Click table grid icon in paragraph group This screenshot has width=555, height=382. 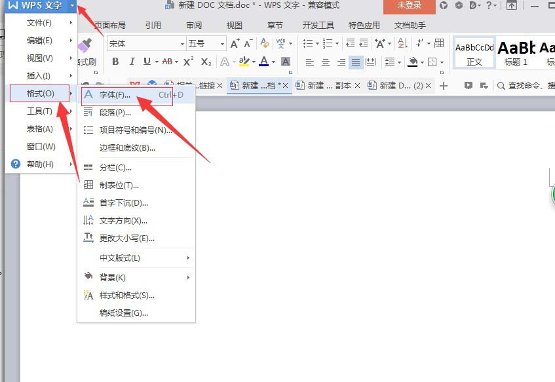439,43
